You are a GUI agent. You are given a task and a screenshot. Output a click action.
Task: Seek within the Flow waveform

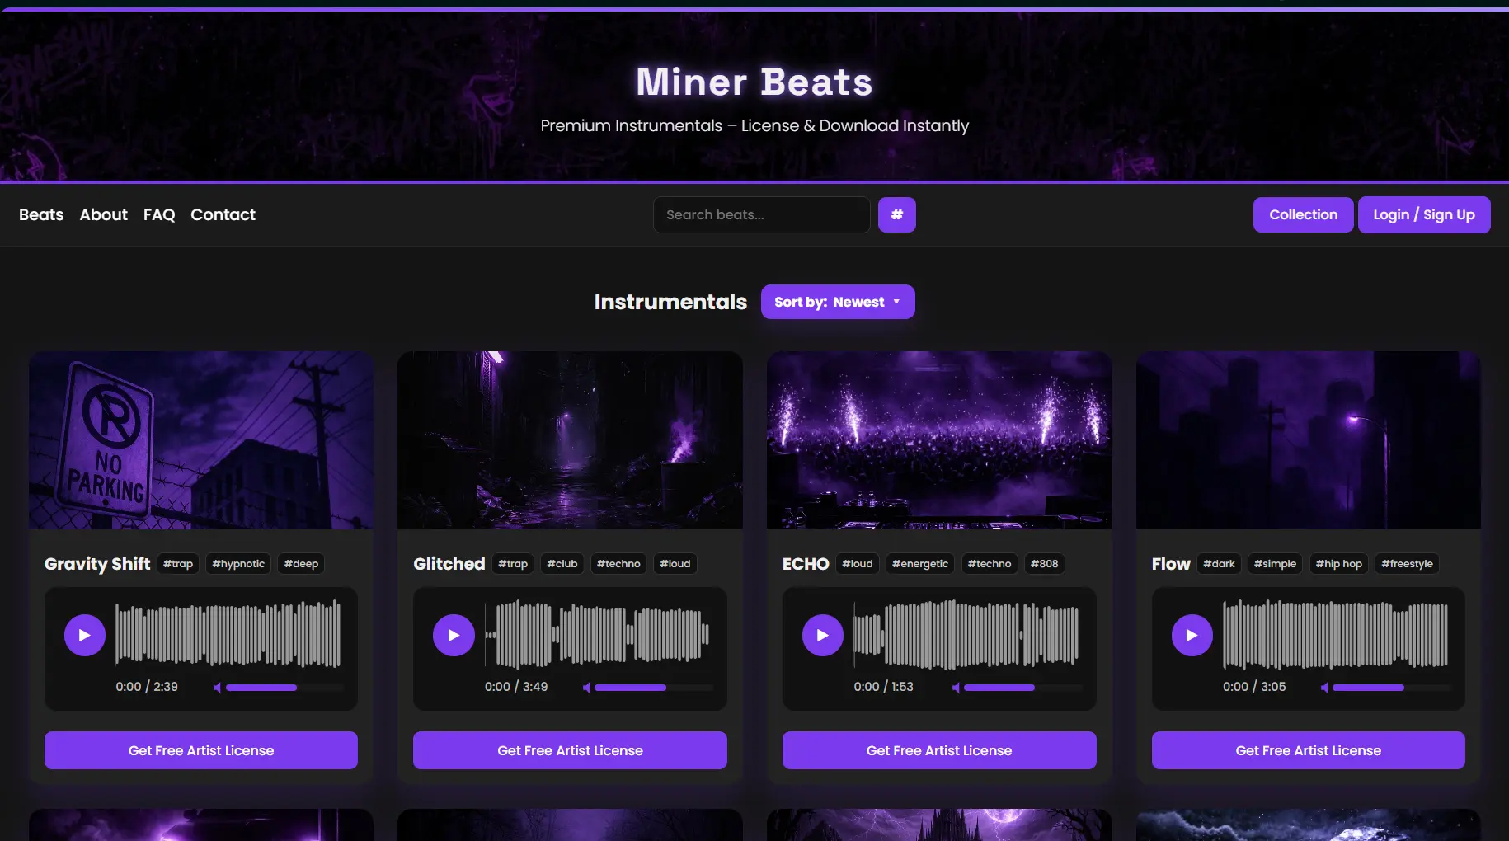pyautogui.click(x=1335, y=635)
